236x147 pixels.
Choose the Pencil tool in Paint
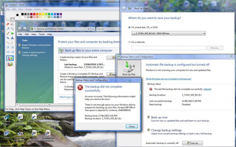pos(8,34)
